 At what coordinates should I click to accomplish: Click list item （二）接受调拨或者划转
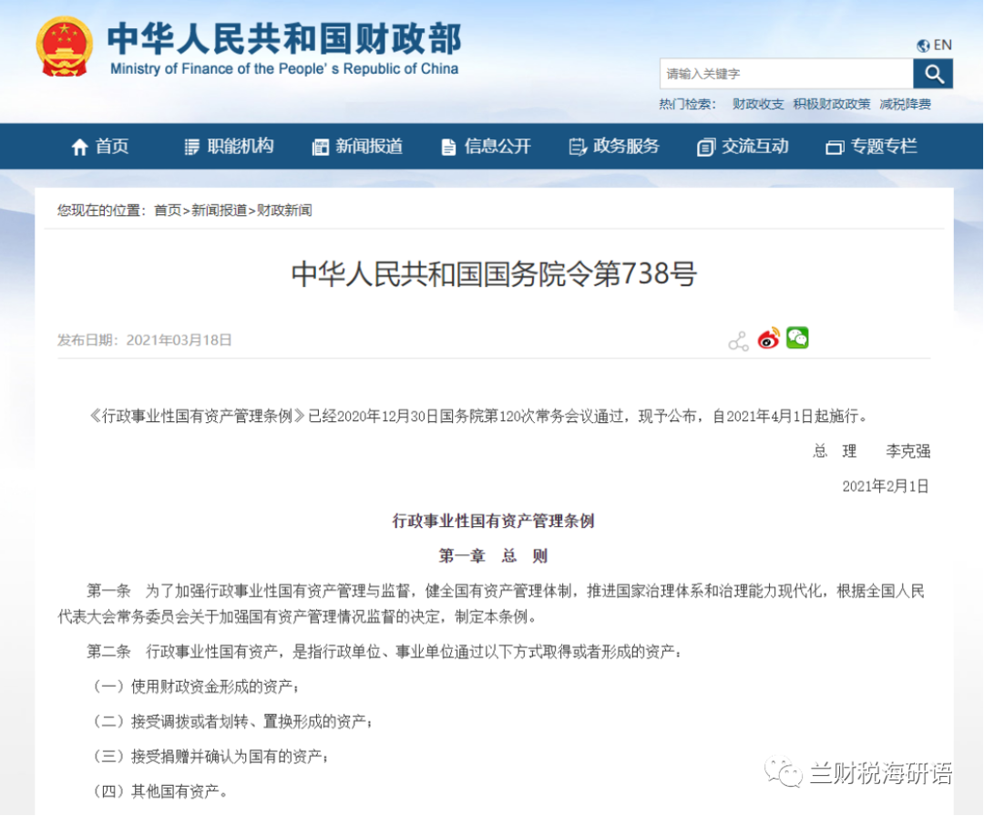[x=231, y=722]
